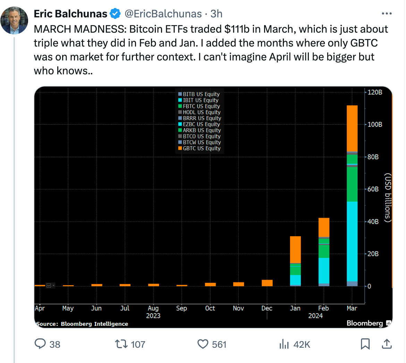Open tweet analytics via the bar-chart views icon
Screen dimensions: 406x363
tap(284, 344)
